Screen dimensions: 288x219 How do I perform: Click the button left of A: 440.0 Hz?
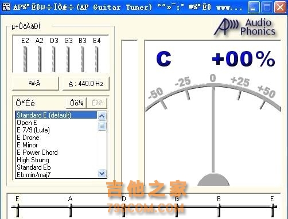coord(35,84)
